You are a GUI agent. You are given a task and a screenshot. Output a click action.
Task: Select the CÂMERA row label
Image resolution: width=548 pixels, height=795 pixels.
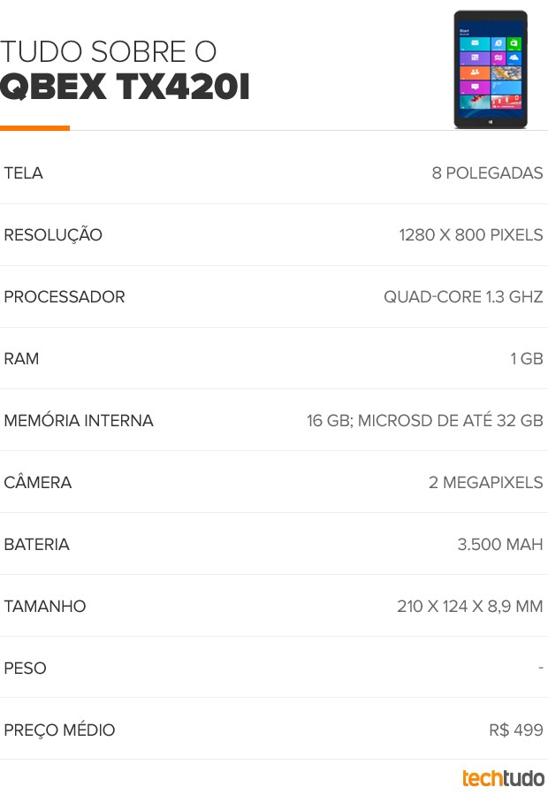tap(38, 482)
